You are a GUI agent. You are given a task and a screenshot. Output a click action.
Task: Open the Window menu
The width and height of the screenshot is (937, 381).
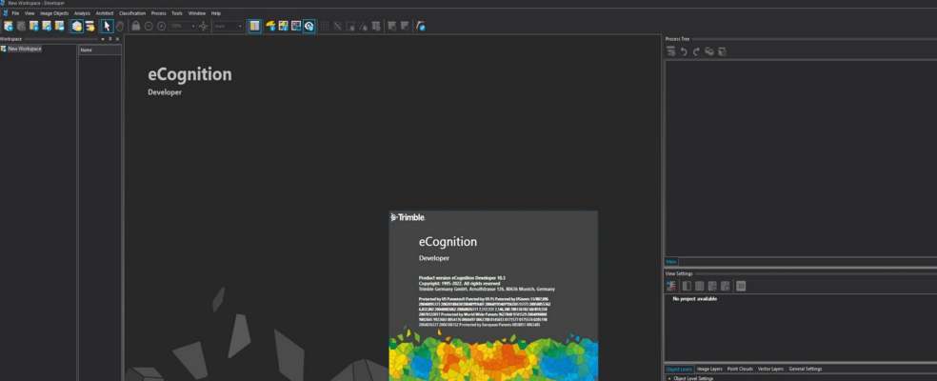click(196, 13)
